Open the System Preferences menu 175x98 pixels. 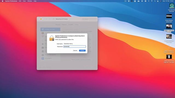(11, 1)
